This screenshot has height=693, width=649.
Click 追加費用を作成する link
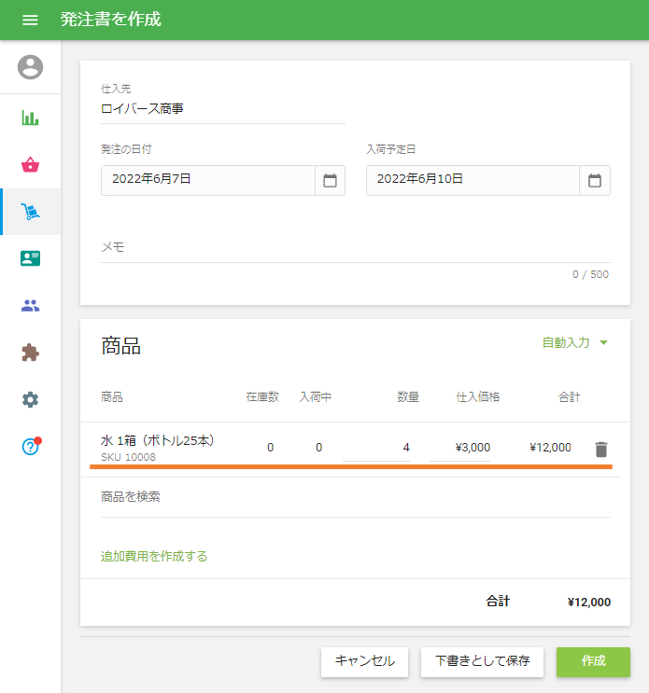(x=154, y=556)
